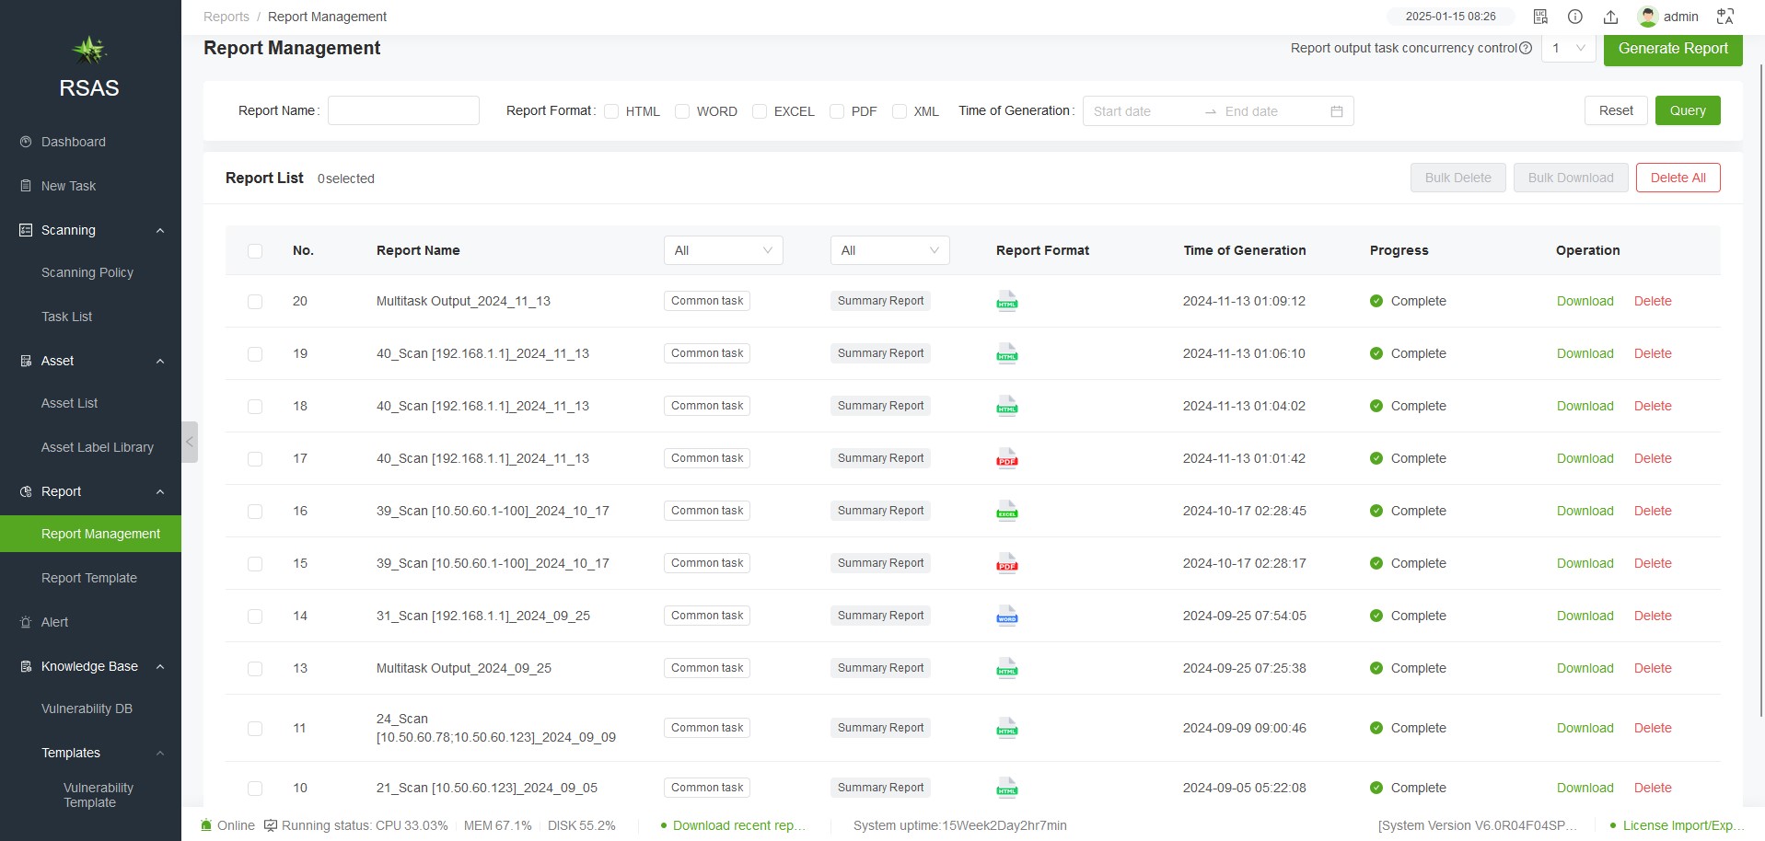1765x841 pixels.
Task: Click the Excel format icon for report 16
Action: point(1007,511)
